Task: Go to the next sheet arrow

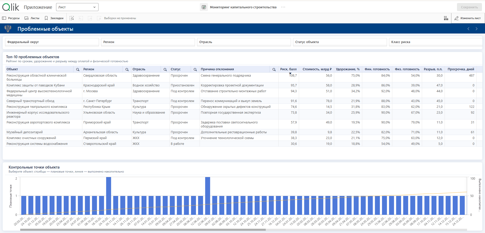Action: point(477,29)
